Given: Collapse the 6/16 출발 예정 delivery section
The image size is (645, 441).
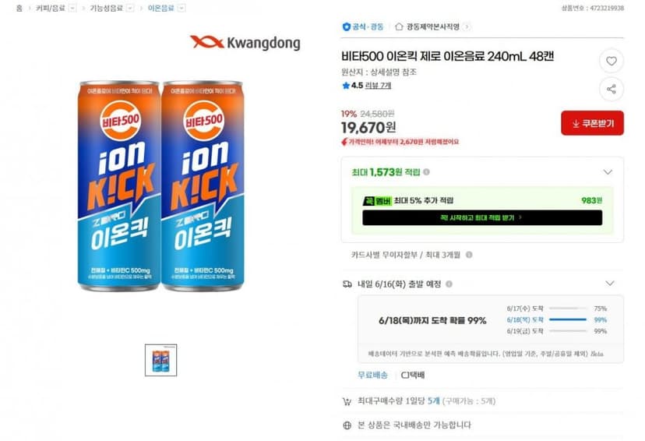Looking at the screenshot, I should pos(610,283).
